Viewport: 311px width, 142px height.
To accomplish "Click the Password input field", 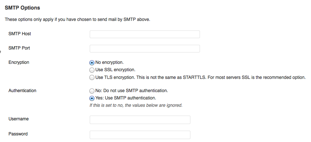I will coord(140,135).
